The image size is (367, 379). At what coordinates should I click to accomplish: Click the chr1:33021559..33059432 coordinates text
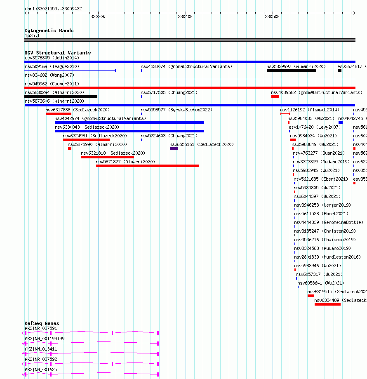click(x=53, y=9)
